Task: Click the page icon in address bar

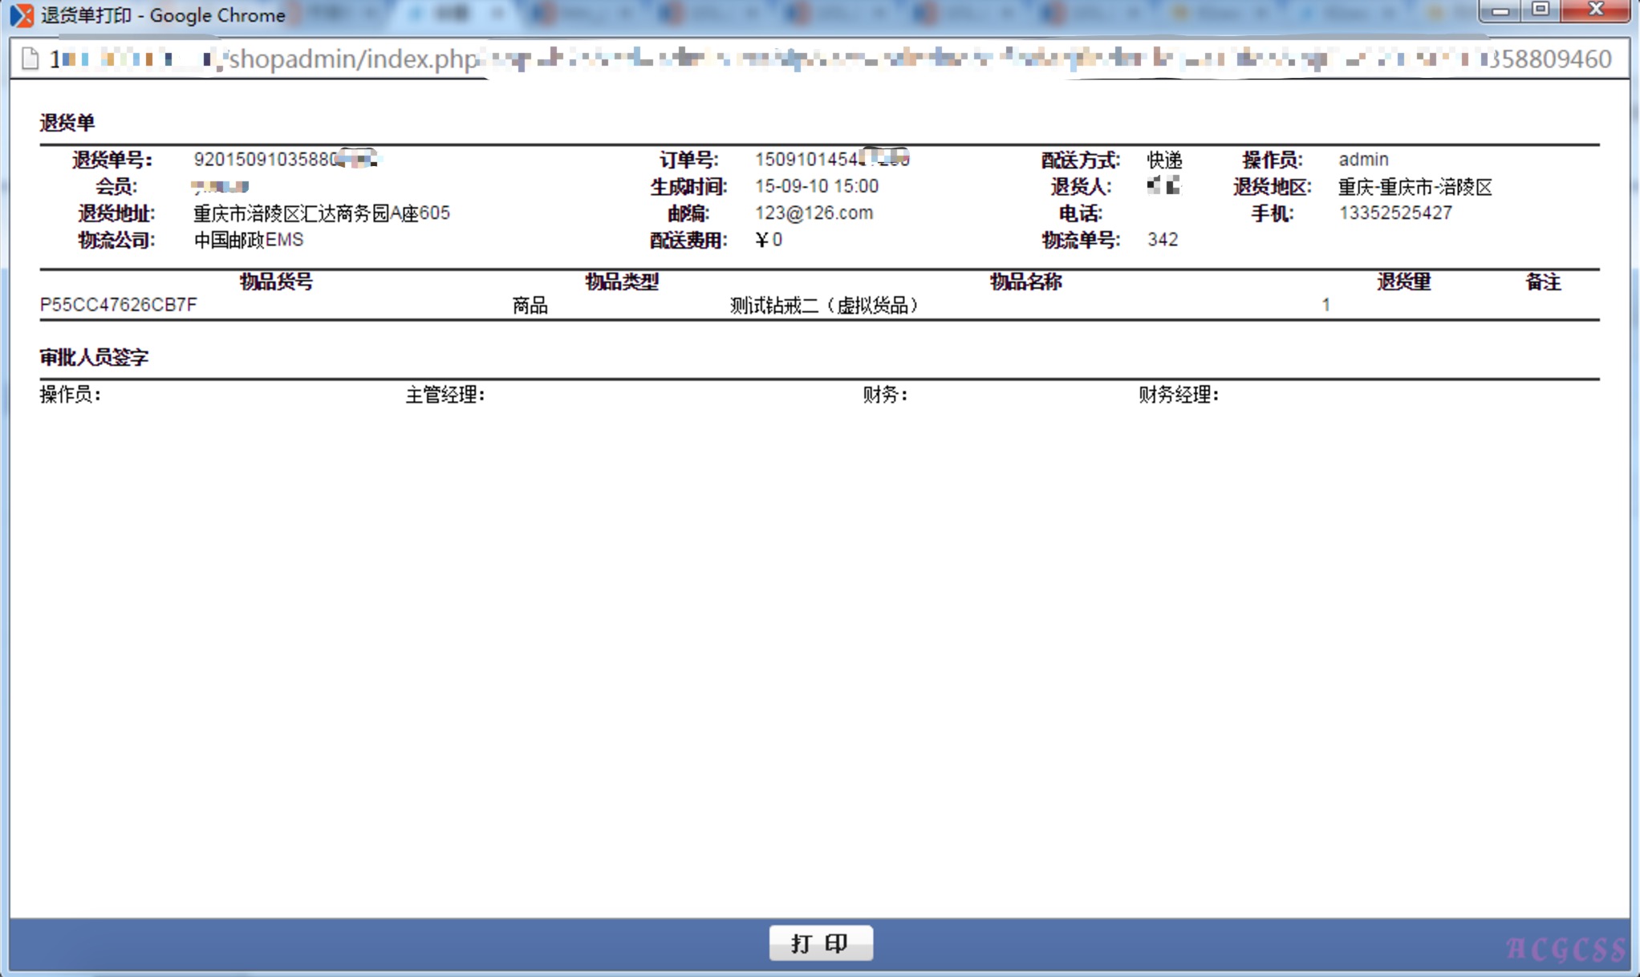Action: pos(30,59)
